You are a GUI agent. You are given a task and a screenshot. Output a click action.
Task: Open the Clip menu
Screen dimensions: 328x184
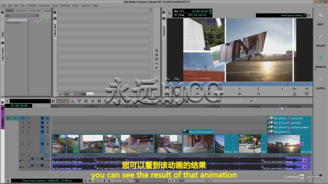click(23, 6)
